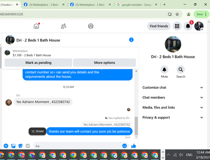This screenshot has width=210, height=160.
Task: Switch ENG input language indicator
Action: click(189, 155)
